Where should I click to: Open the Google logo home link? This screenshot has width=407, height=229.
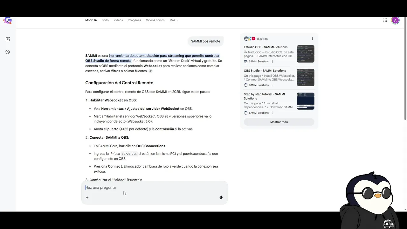coord(7,20)
